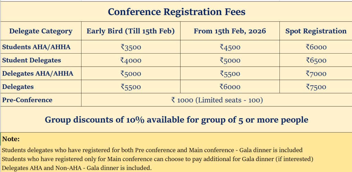
Task: Select the Delegates AHA/AHHA row label
Action: point(38,73)
